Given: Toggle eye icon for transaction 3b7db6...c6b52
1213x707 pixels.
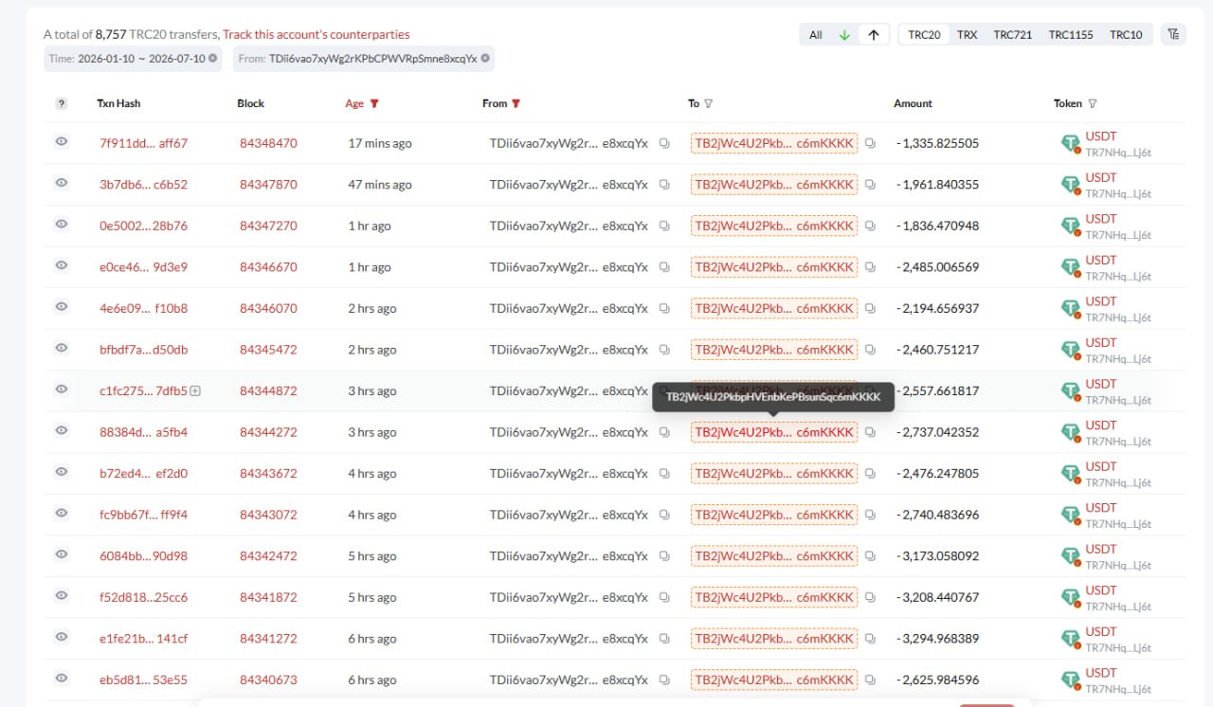Looking at the screenshot, I should pyautogui.click(x=62, y=183).
